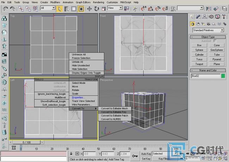Switch to the Modify command panel tab
229x162 pixels.
(x=198, y=17)
